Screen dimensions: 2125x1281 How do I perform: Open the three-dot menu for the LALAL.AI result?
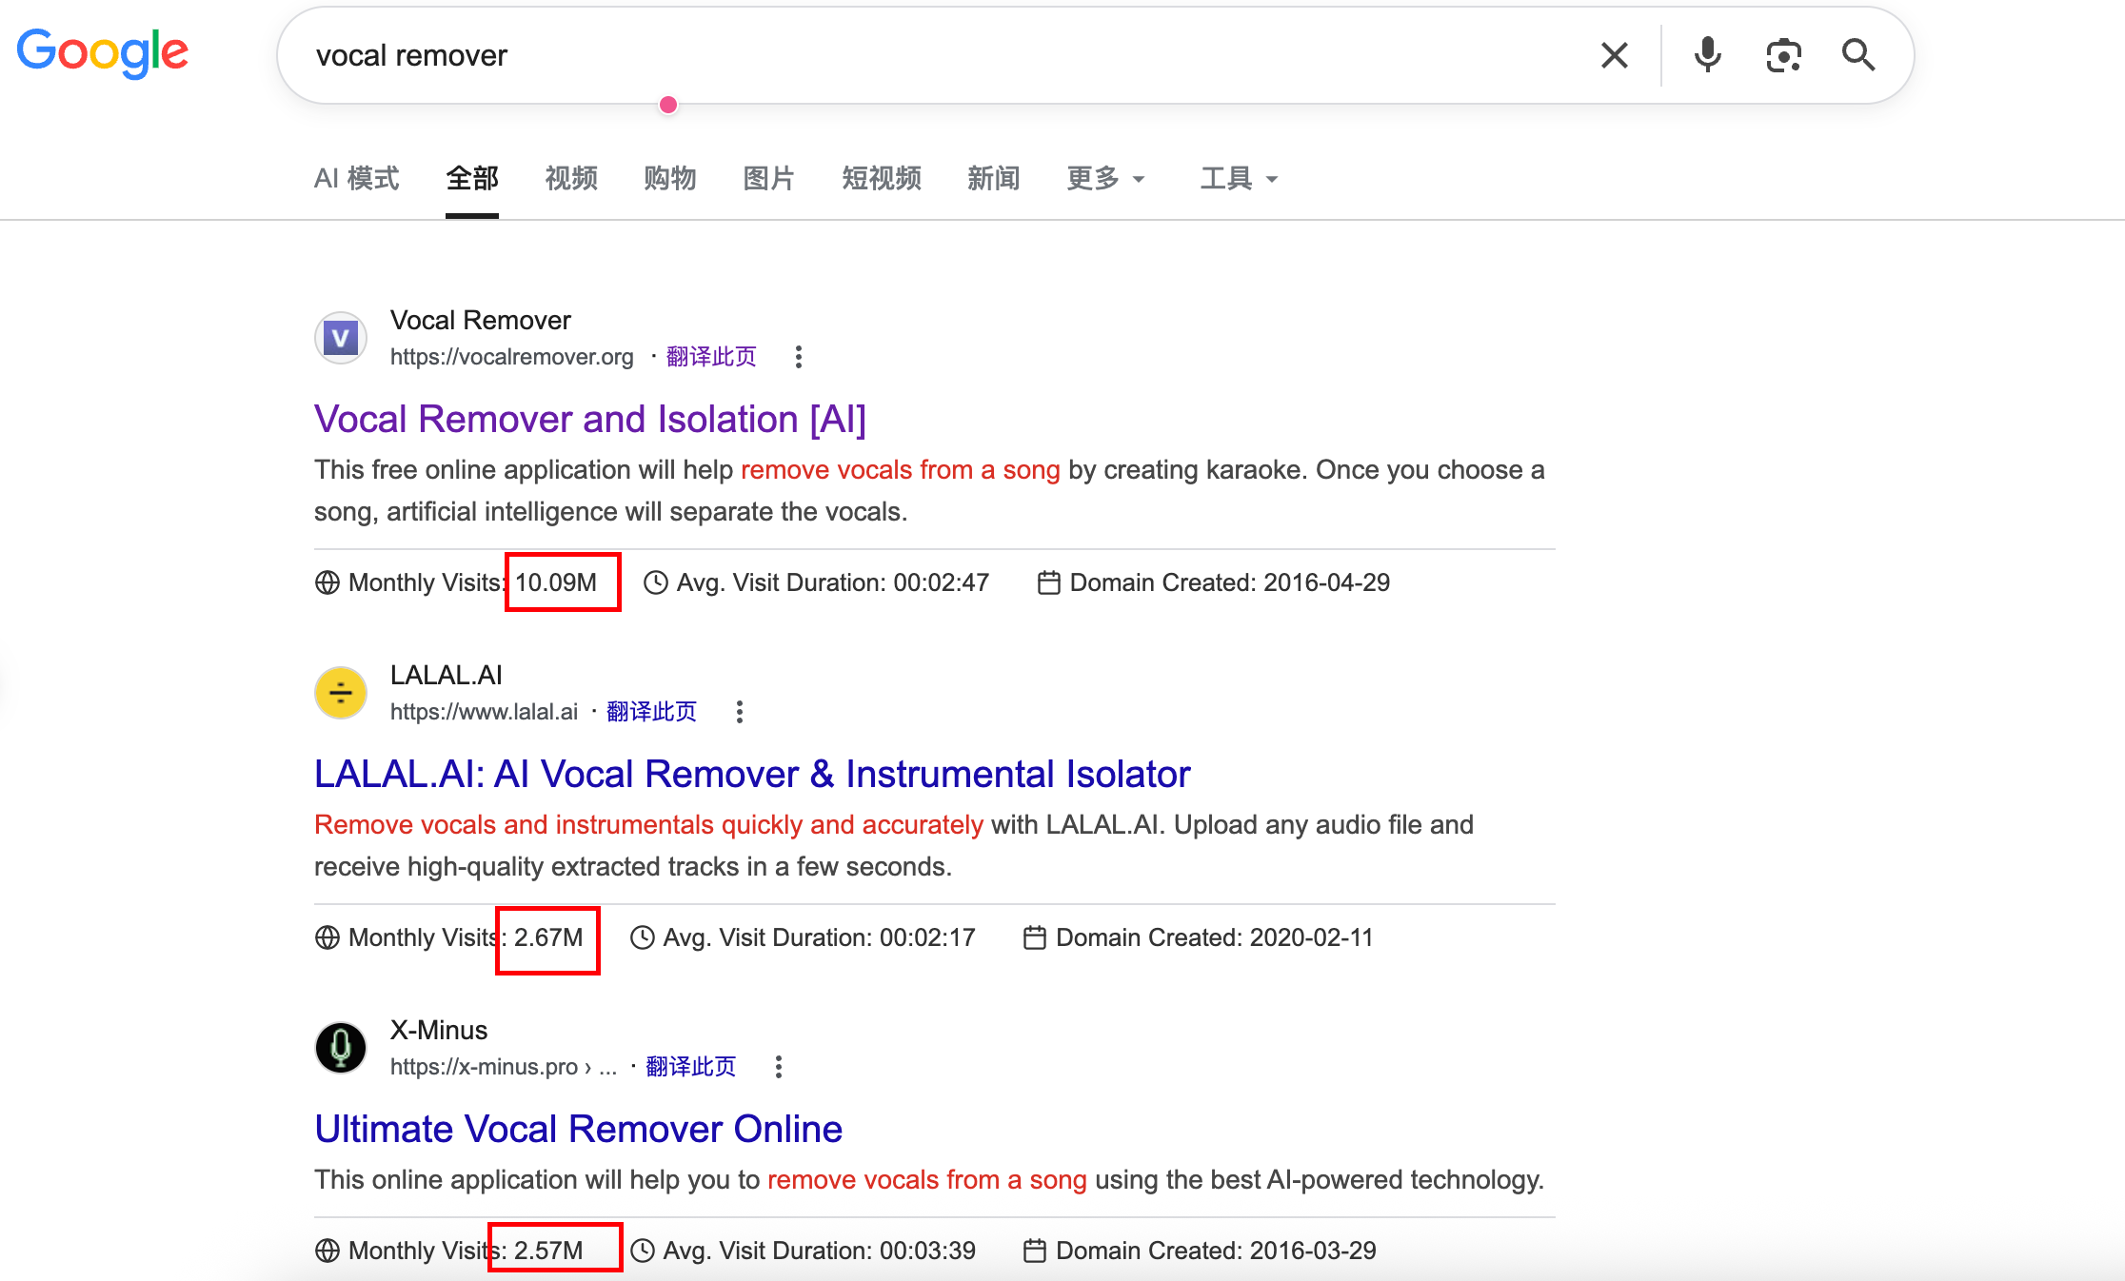tap(740, 712)
